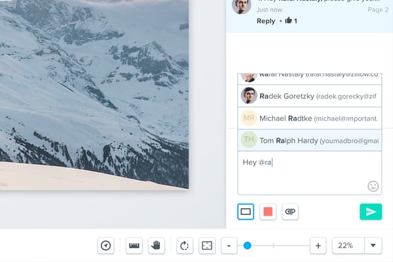393x262 pixels.
Task: Click the compass navigation icon
Action: tap(106, 246)
